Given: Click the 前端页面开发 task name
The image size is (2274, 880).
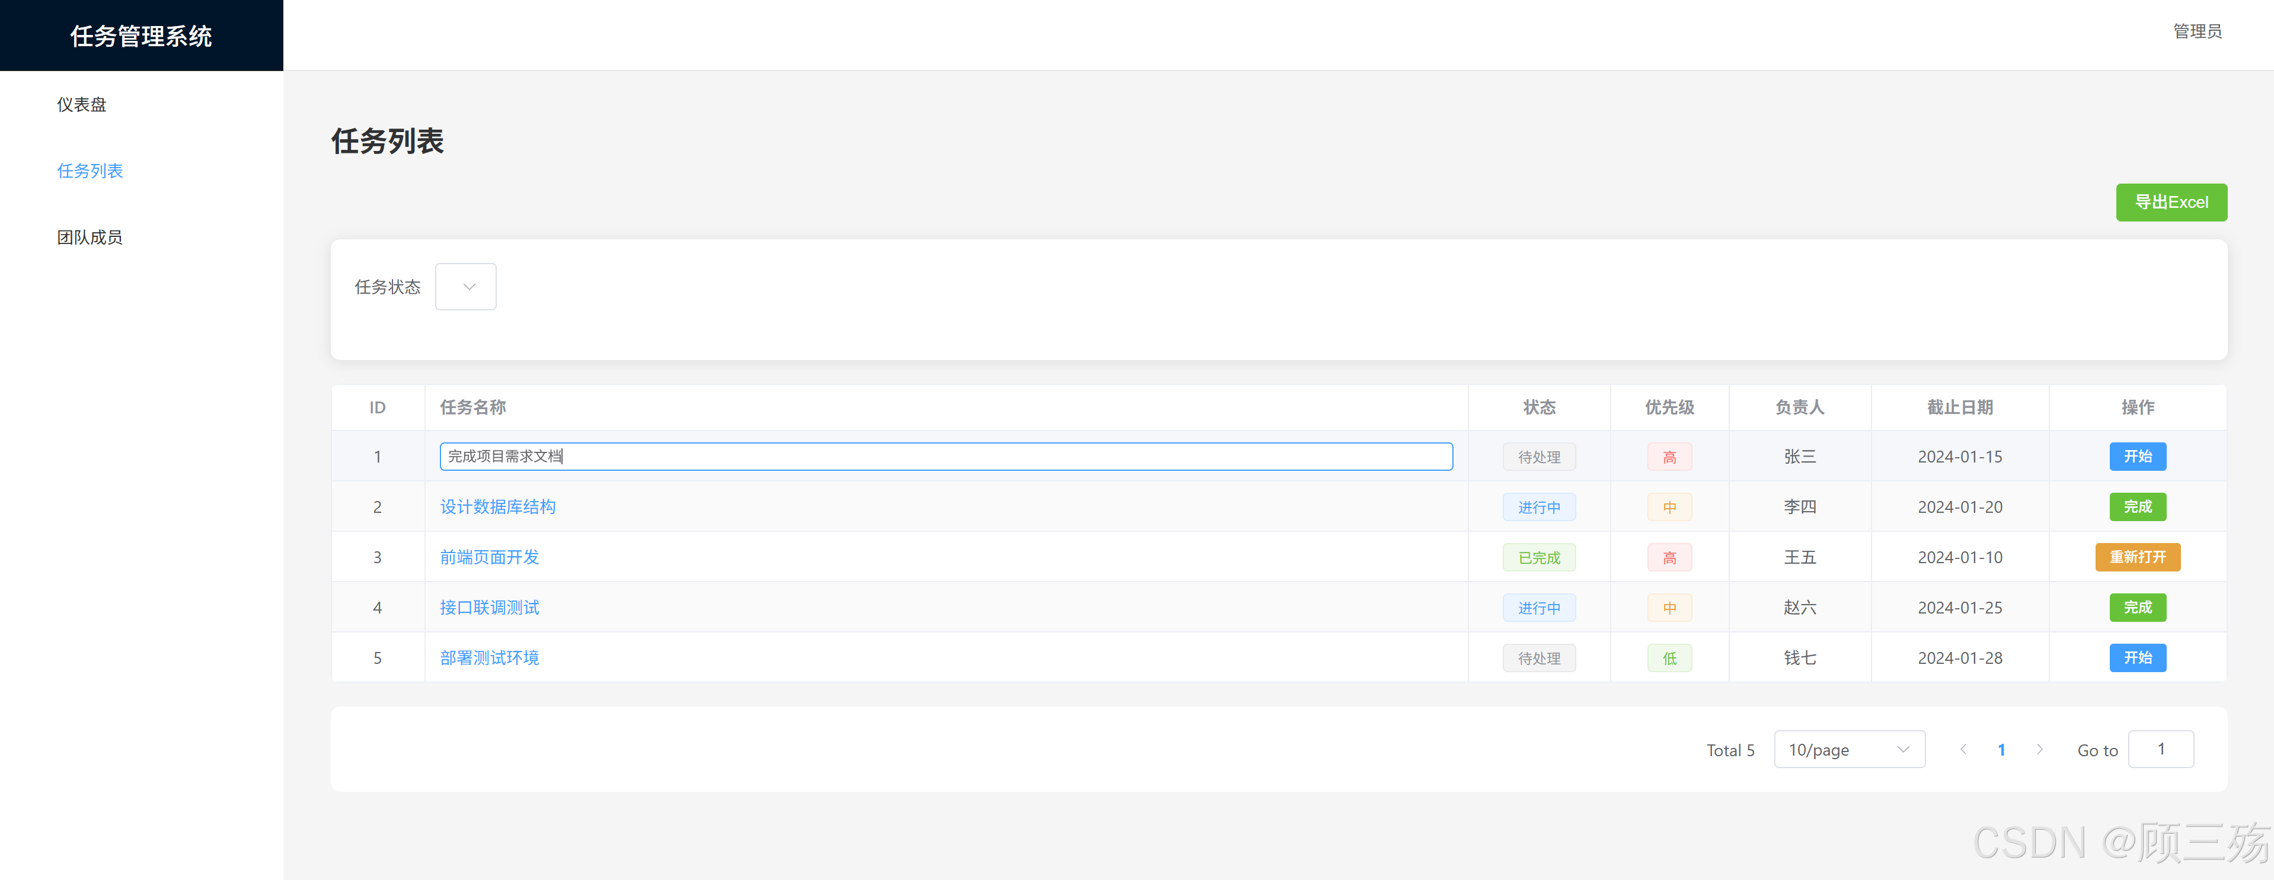Looking at the screenshot, I should [x=489, y=557].
